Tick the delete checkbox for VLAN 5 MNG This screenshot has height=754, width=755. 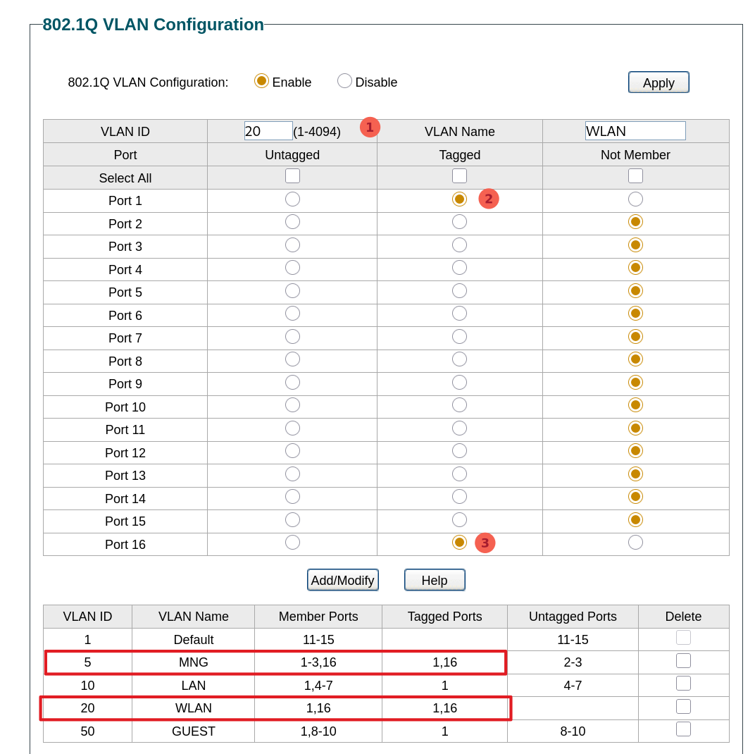683,661
